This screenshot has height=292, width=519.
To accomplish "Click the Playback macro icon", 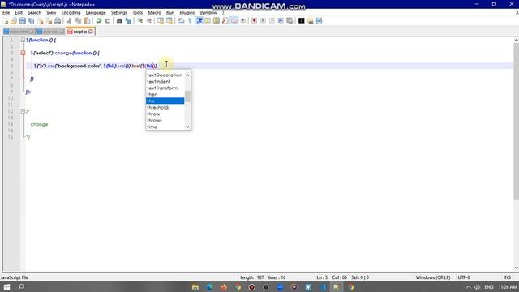I will coord(272,21).
